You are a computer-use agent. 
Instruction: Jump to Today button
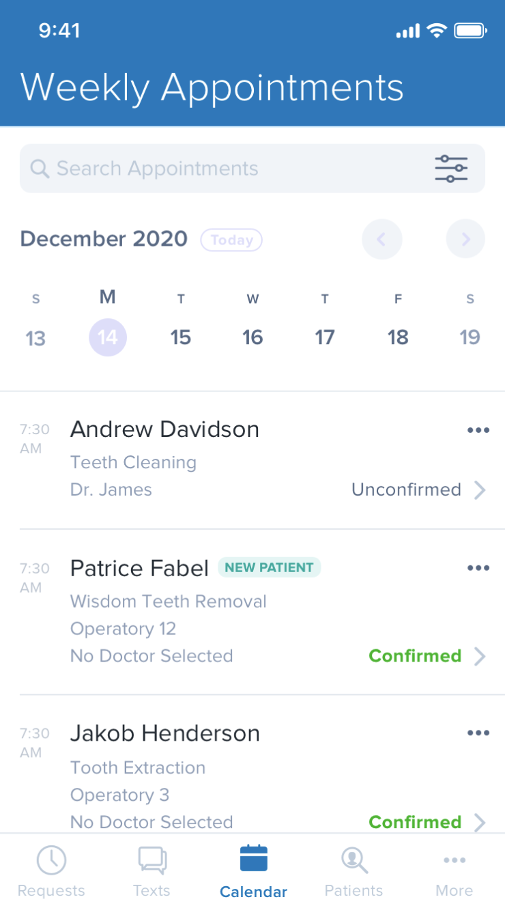point(231,240)
